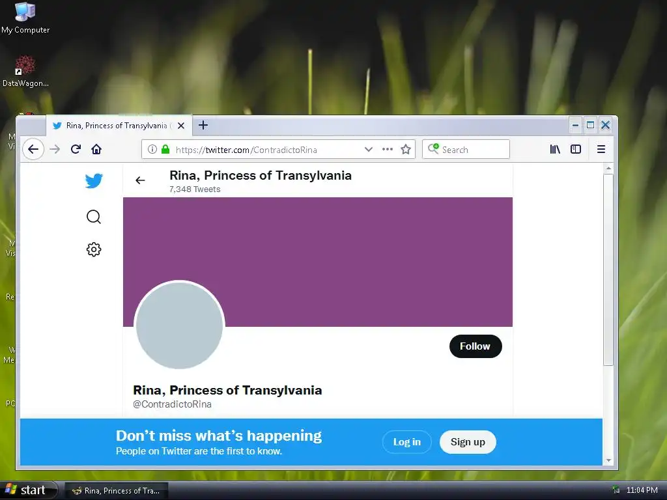The height and width of the screenshot is (500, 667).
Task: Click the Firefox Search box
Action: [466, 149]
